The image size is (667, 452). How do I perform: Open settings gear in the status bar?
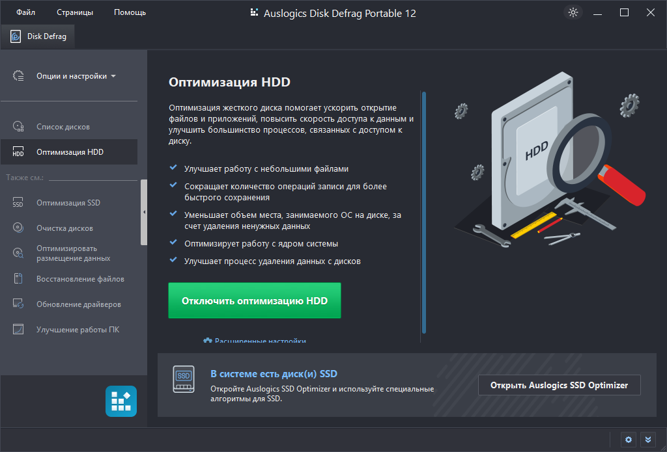tap(629, 440)
